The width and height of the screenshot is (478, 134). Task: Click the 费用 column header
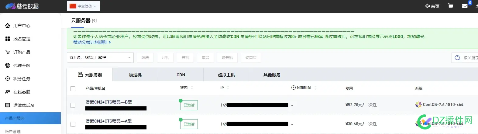click(x=349, y=88)
